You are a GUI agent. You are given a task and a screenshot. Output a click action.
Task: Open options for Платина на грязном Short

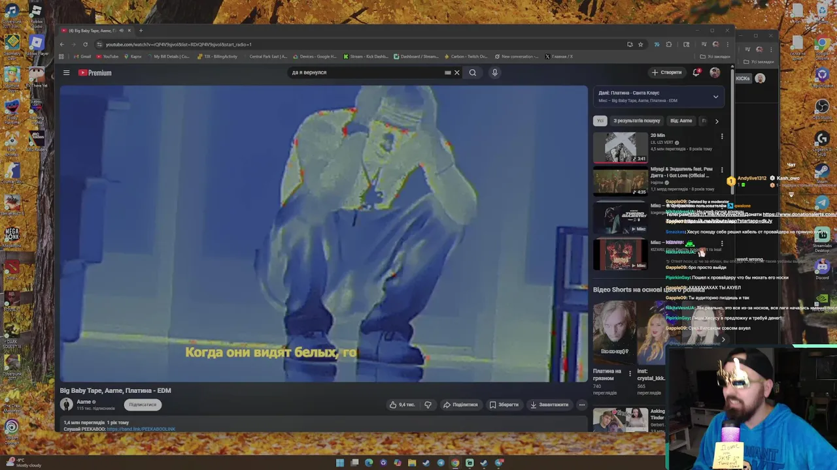point(630,373)
